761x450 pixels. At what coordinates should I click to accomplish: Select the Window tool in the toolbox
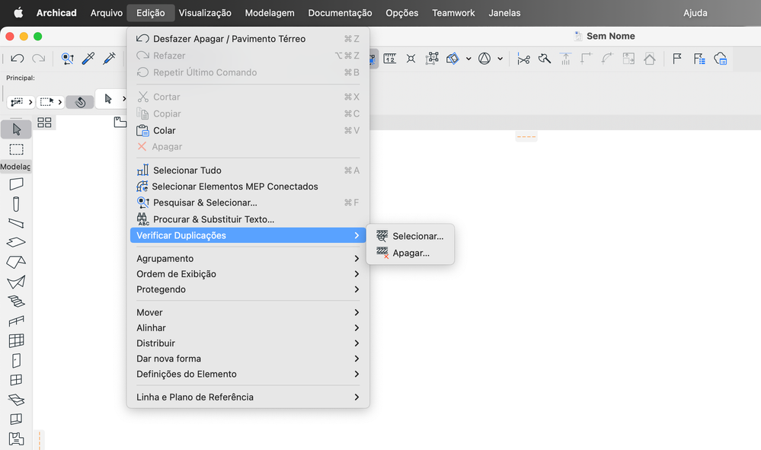click(x=16, y=380)
